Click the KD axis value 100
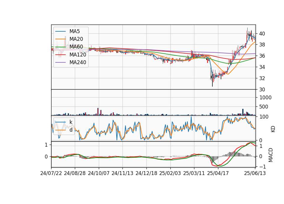284x204 pixels. [x=264, y=117]
